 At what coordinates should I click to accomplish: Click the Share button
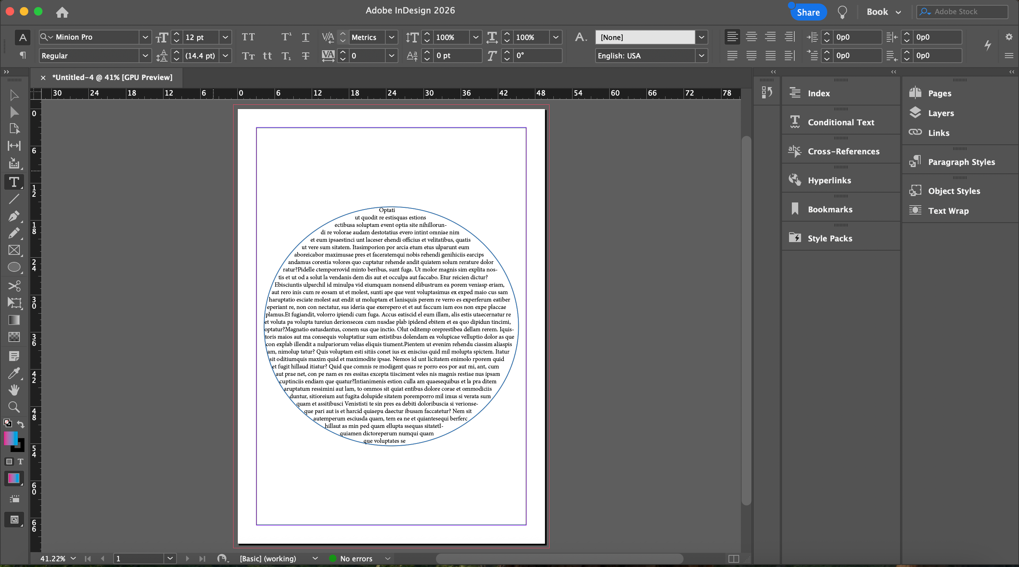[x=808, y=12]
